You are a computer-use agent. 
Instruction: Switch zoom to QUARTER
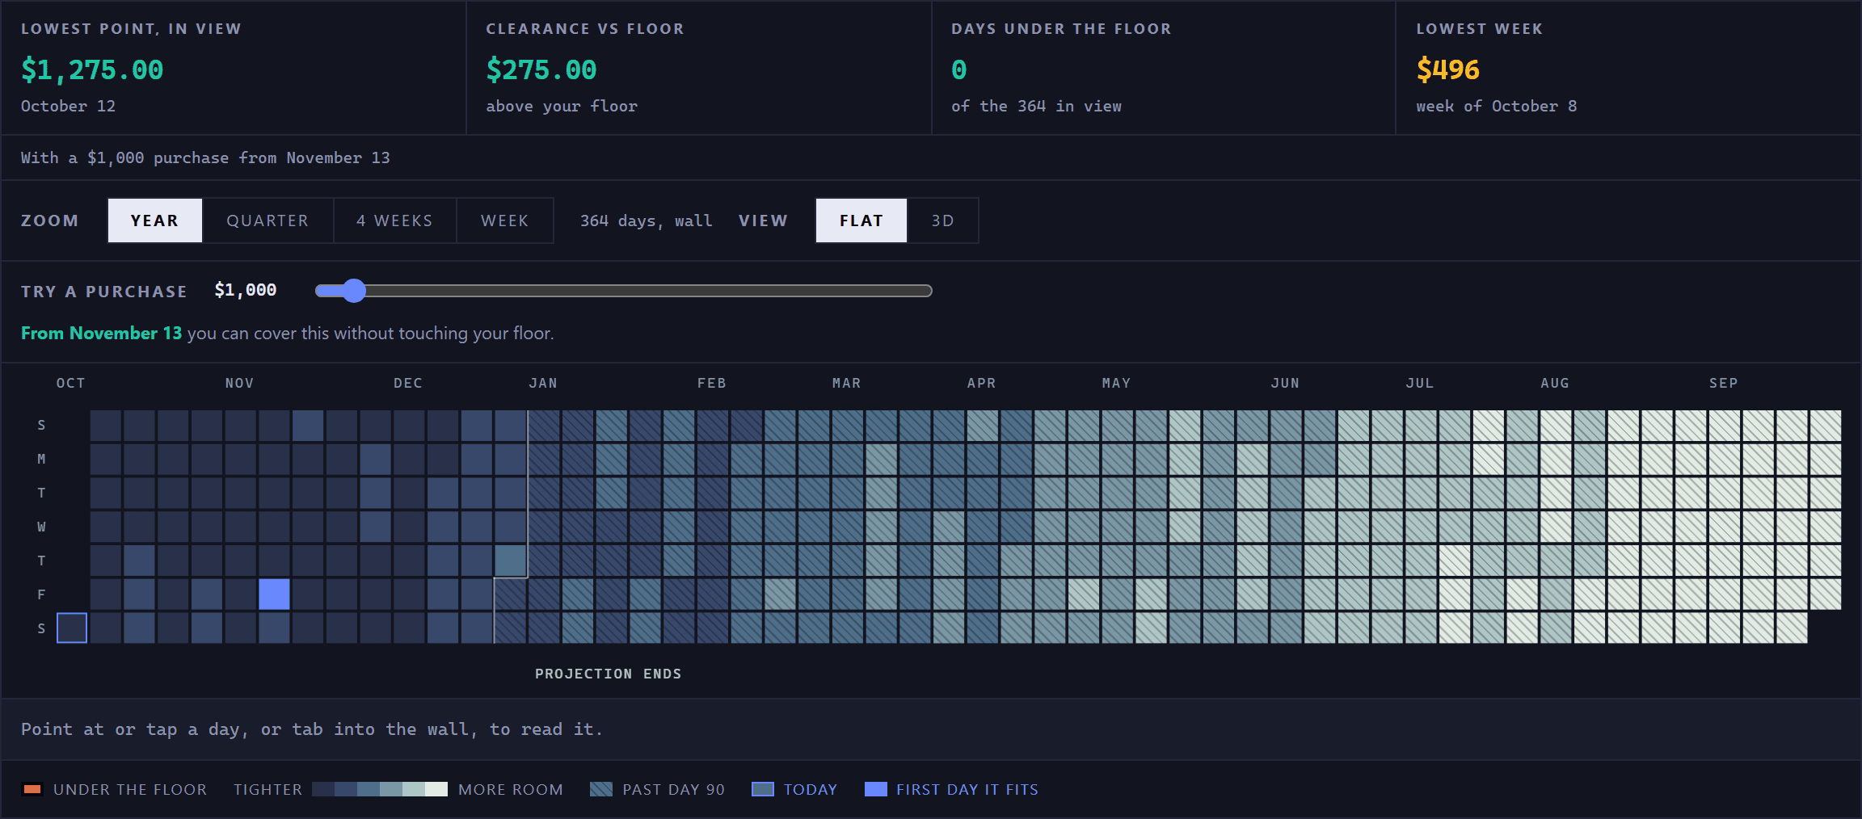[268, 220]
